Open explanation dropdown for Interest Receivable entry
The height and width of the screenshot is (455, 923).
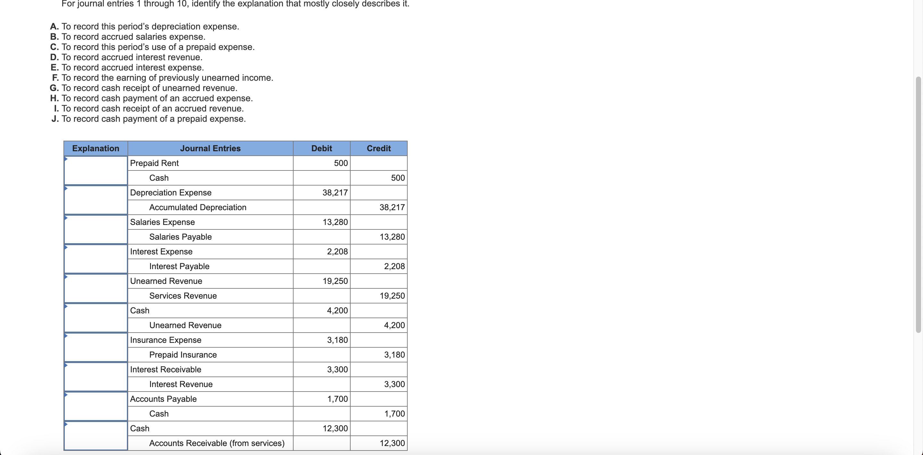[96, 376]
